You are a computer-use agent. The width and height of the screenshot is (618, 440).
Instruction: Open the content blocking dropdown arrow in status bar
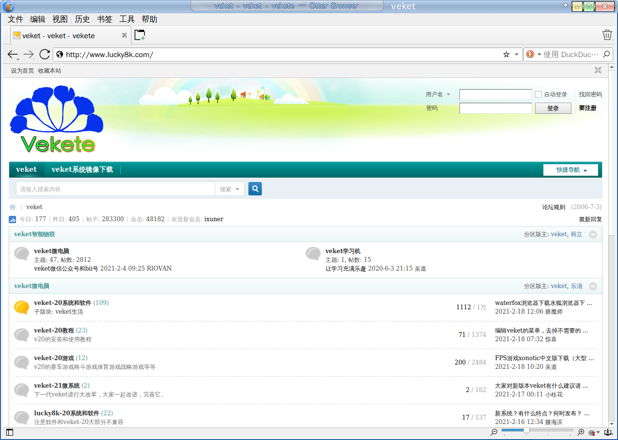[x=599, y=432]
